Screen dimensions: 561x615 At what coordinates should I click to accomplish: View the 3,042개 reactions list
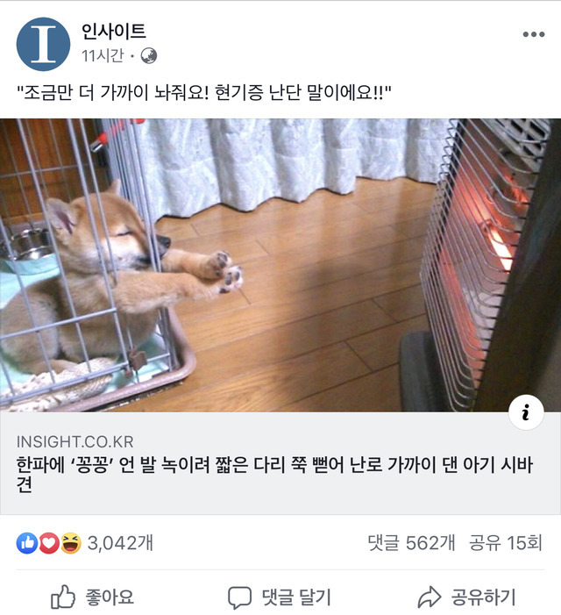click(x=120, y=543)
